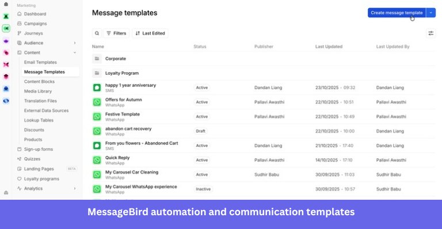Screen dimensions: 442x229
Task: Open the bottom building icon in app rail
Action: 6,193
